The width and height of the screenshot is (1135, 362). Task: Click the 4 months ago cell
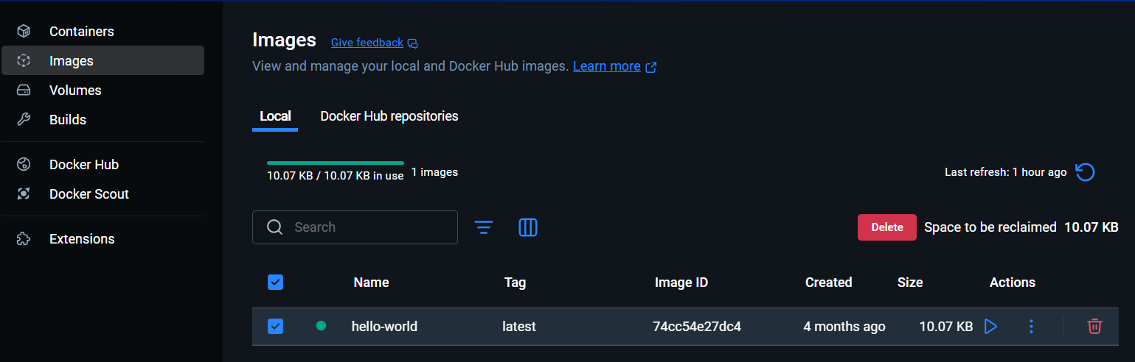844,326
